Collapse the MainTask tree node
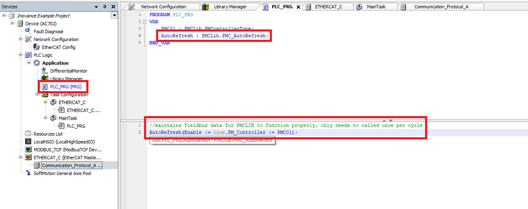Viewport: 528px width, 209px height. (44, 118)
